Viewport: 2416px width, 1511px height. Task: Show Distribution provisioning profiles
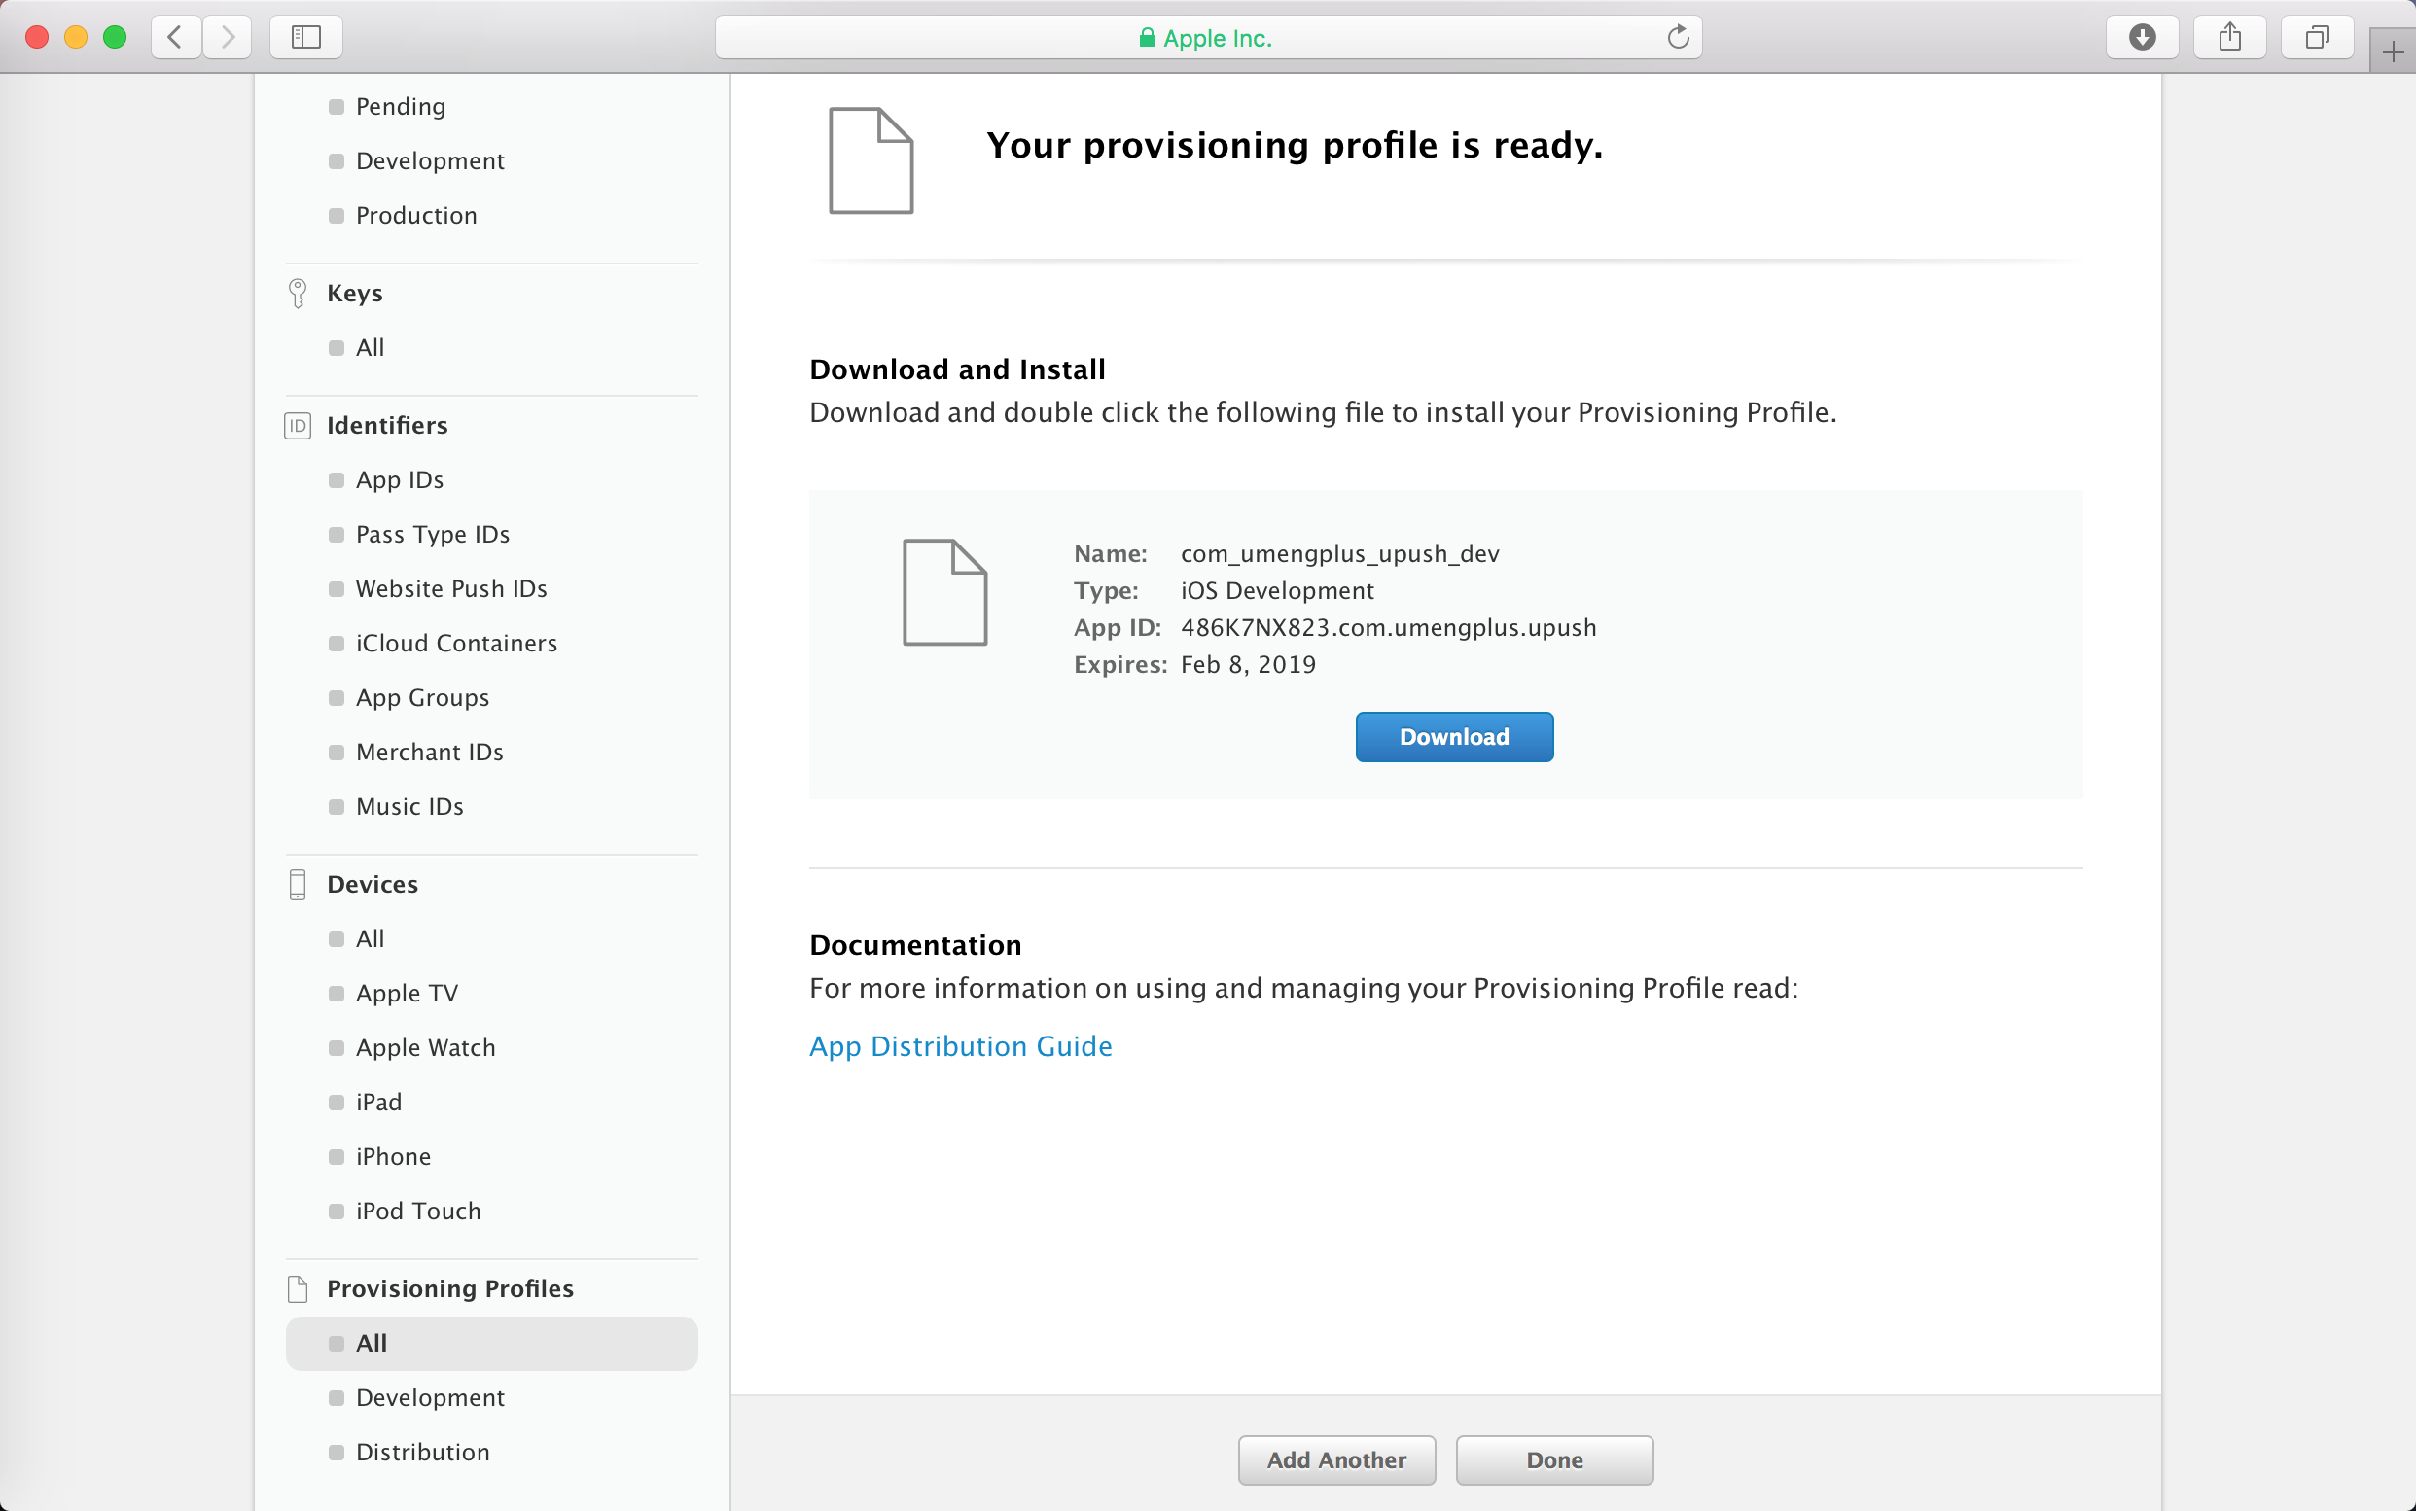422,1452
